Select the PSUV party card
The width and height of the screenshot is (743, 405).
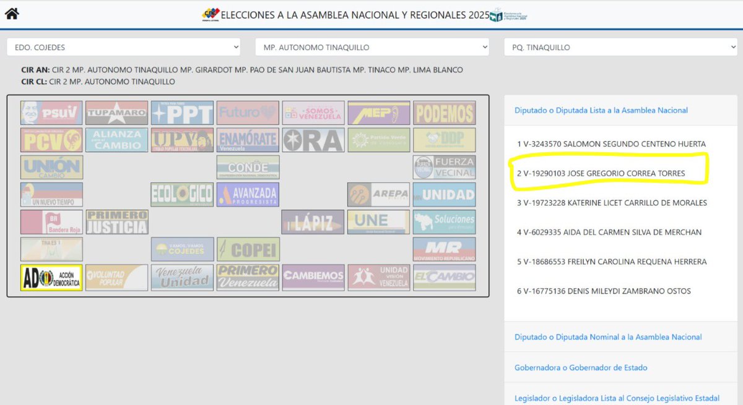(51, 113)
